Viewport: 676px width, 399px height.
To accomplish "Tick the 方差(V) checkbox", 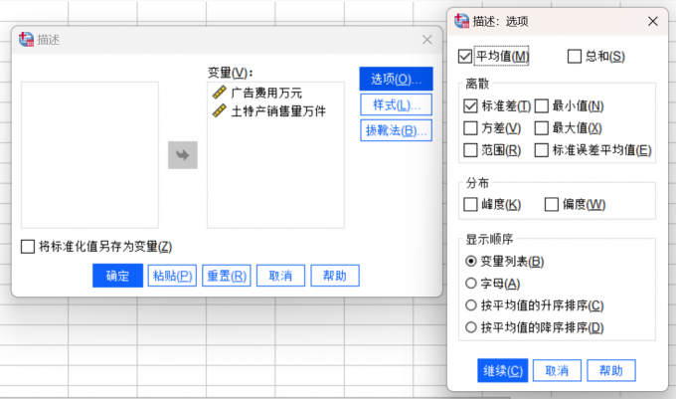I will pos(470,128).
